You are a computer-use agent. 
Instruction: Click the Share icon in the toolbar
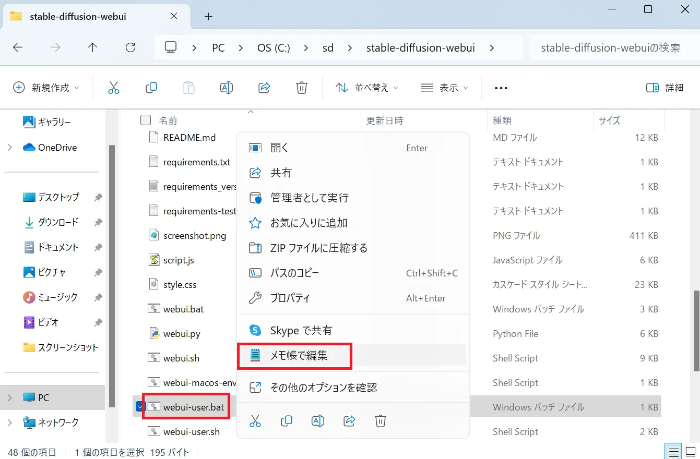point(264,88)
